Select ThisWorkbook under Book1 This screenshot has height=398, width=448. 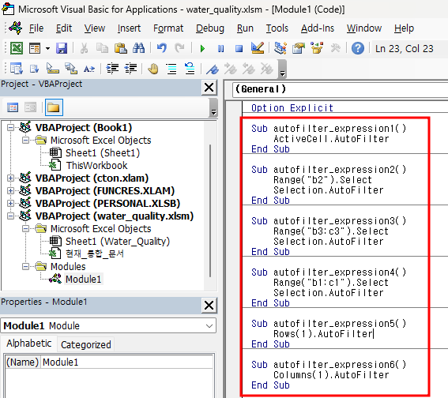point(96,165)
